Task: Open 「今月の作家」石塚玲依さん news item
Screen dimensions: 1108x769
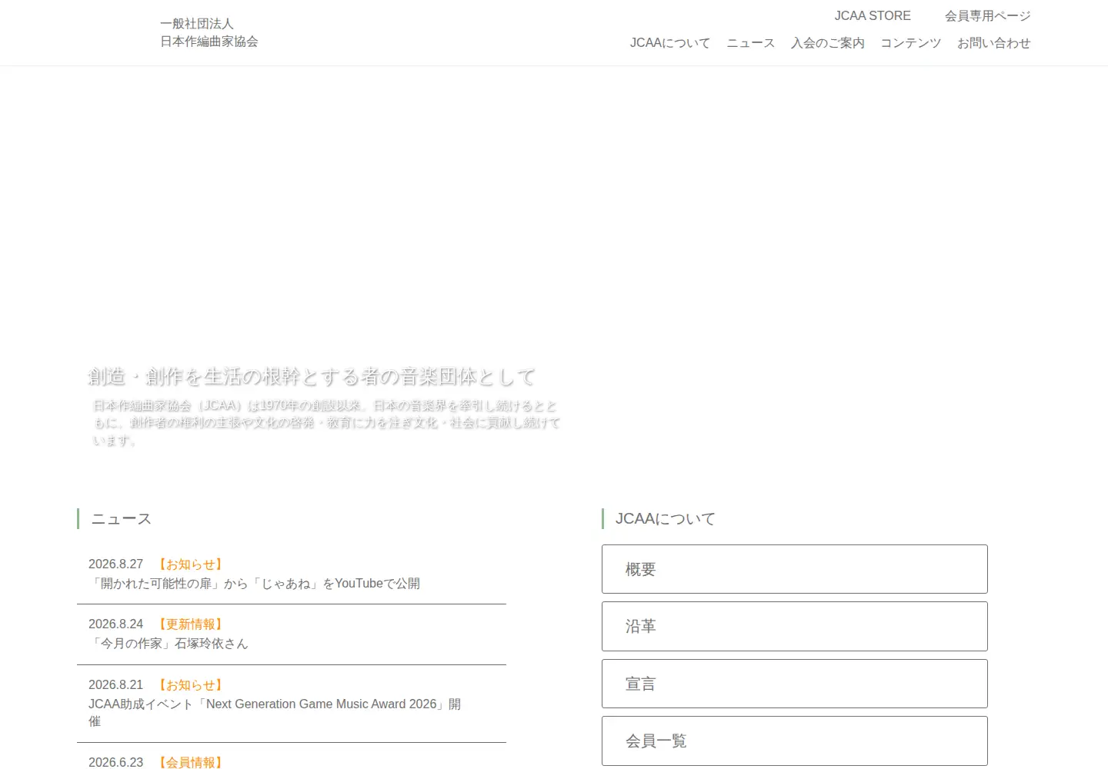Action: click(x=169, y=644)
